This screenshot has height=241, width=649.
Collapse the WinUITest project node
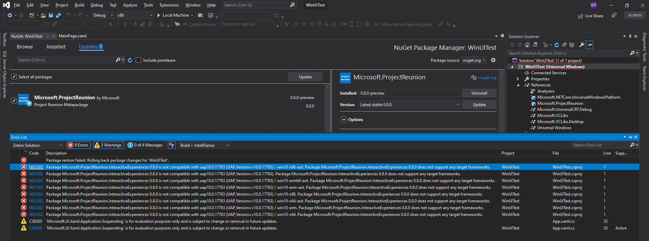point(512,67)
